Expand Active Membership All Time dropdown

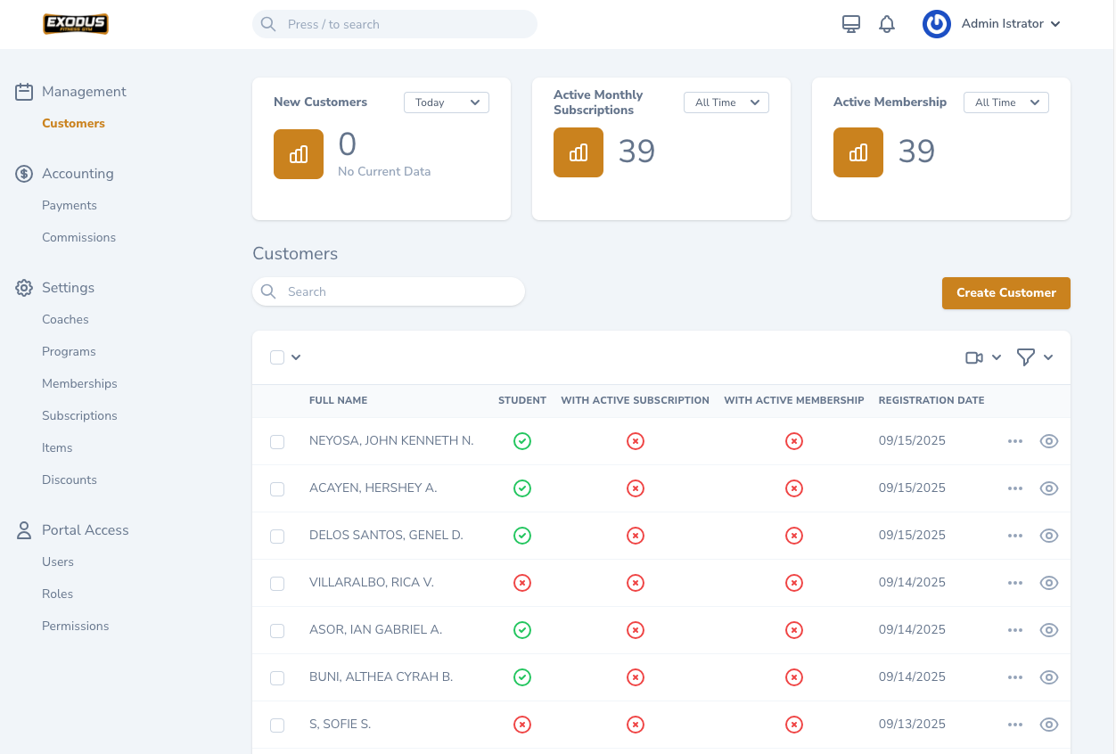pyautogui.click(x=1005, y=102)
